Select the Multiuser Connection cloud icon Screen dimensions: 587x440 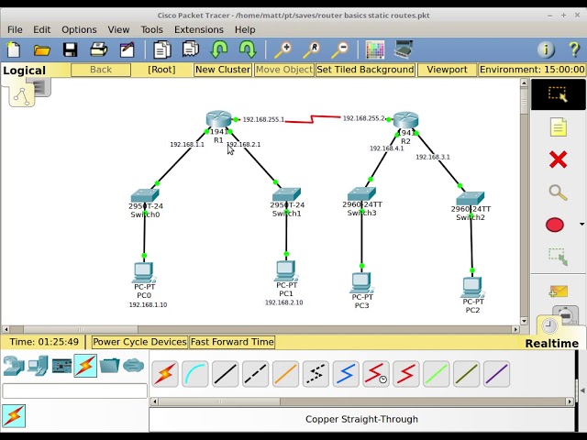(x=133, y=365)
